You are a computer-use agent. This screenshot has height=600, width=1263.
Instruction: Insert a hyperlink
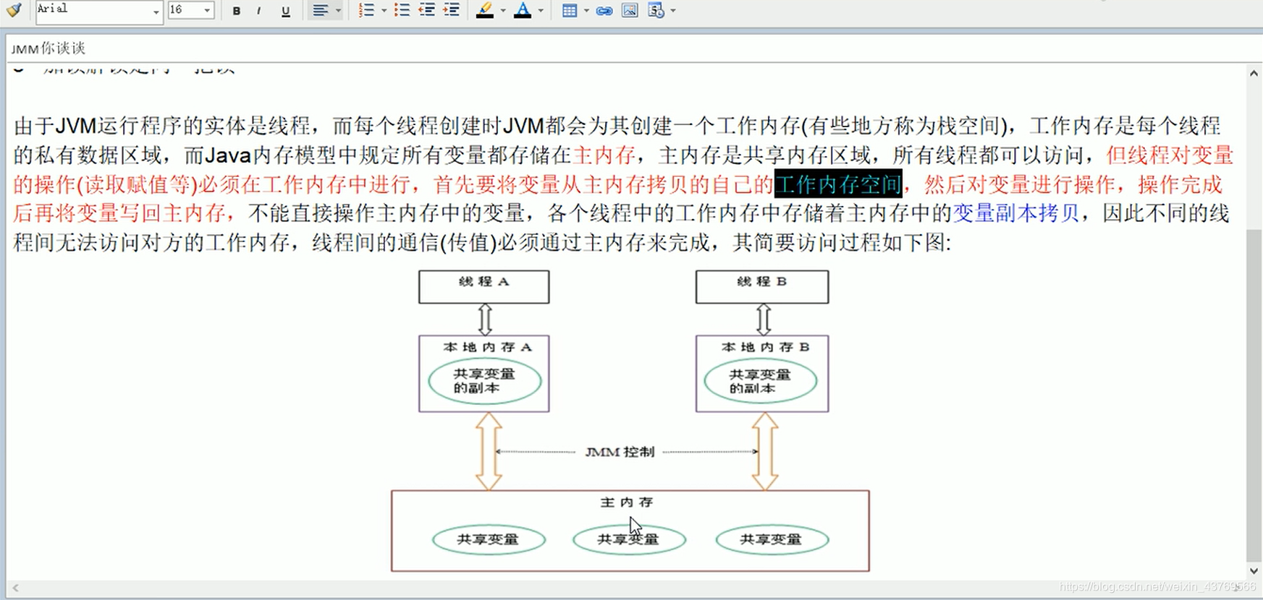604,11
